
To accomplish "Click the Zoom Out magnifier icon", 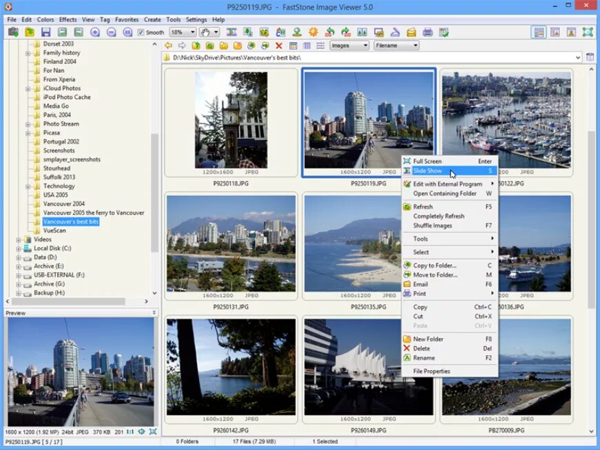I will 112,32.
